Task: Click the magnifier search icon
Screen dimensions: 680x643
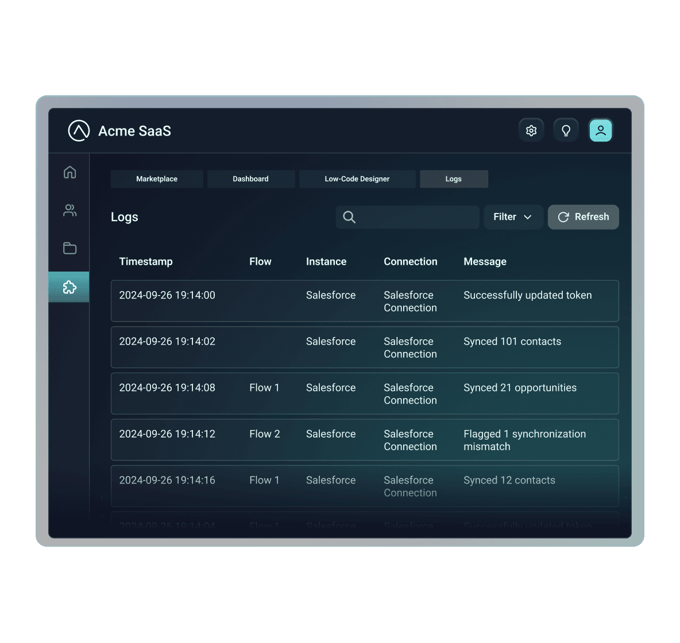Action: [349, 217]
